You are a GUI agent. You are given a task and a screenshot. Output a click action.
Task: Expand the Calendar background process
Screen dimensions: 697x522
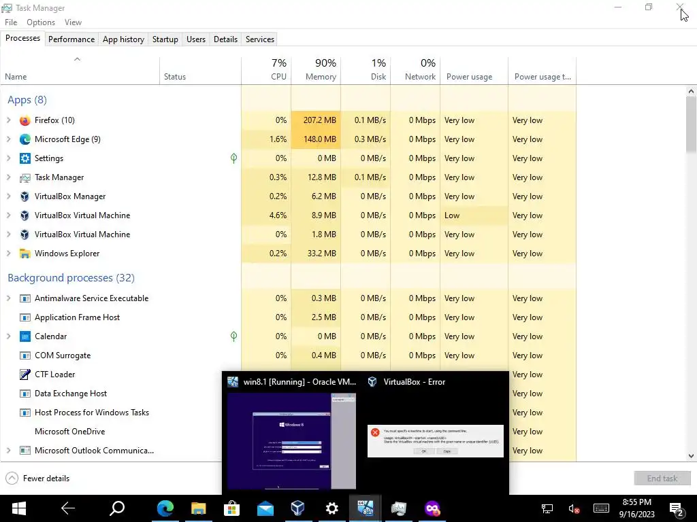8,336
